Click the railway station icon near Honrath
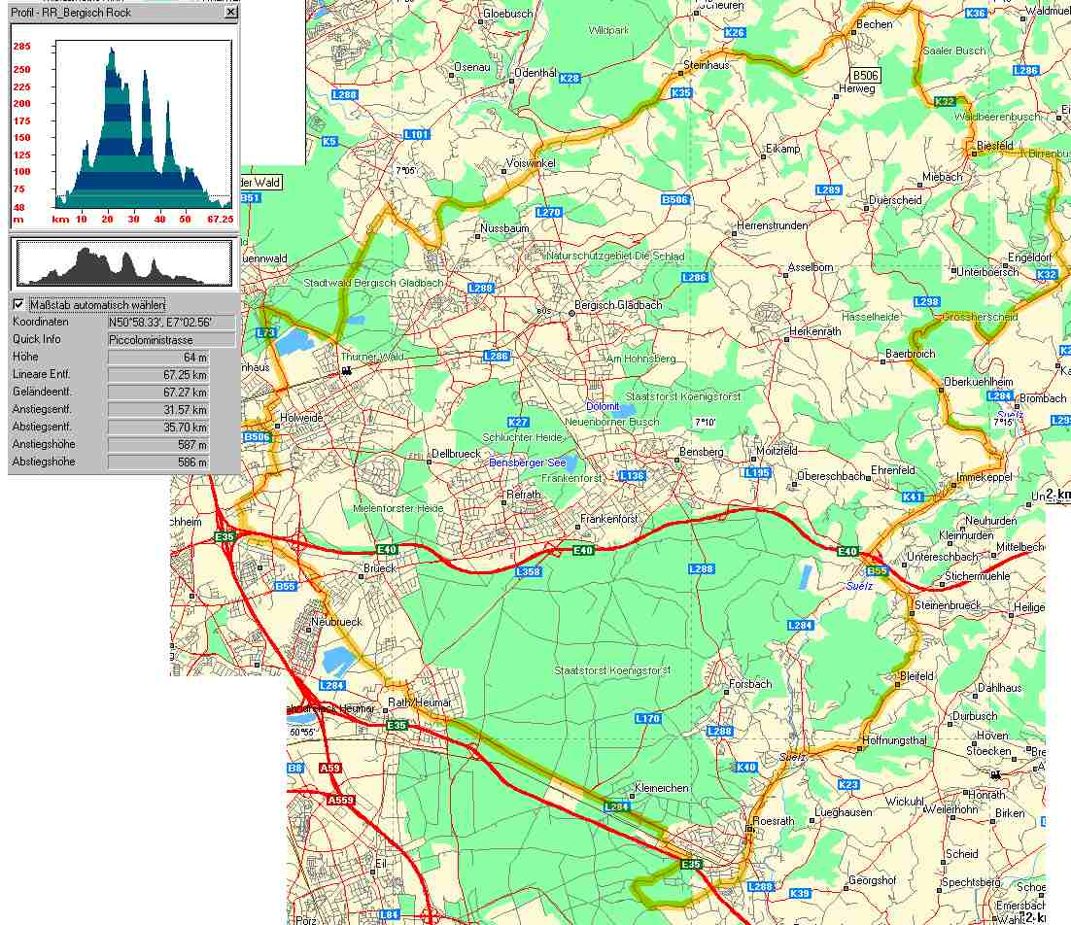The width and height of the screenshot is (1071, 925). [x=993, y=774]
